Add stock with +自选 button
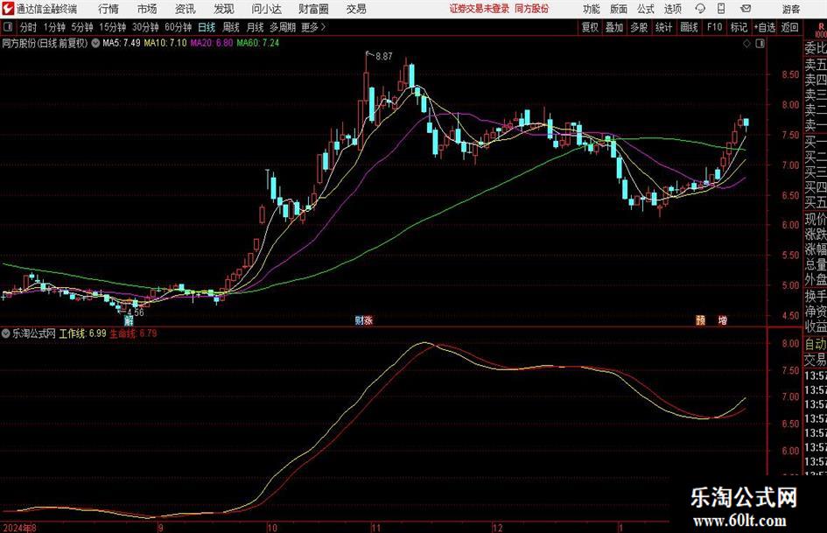The image size is (827, 533). (x=764, y=27)
